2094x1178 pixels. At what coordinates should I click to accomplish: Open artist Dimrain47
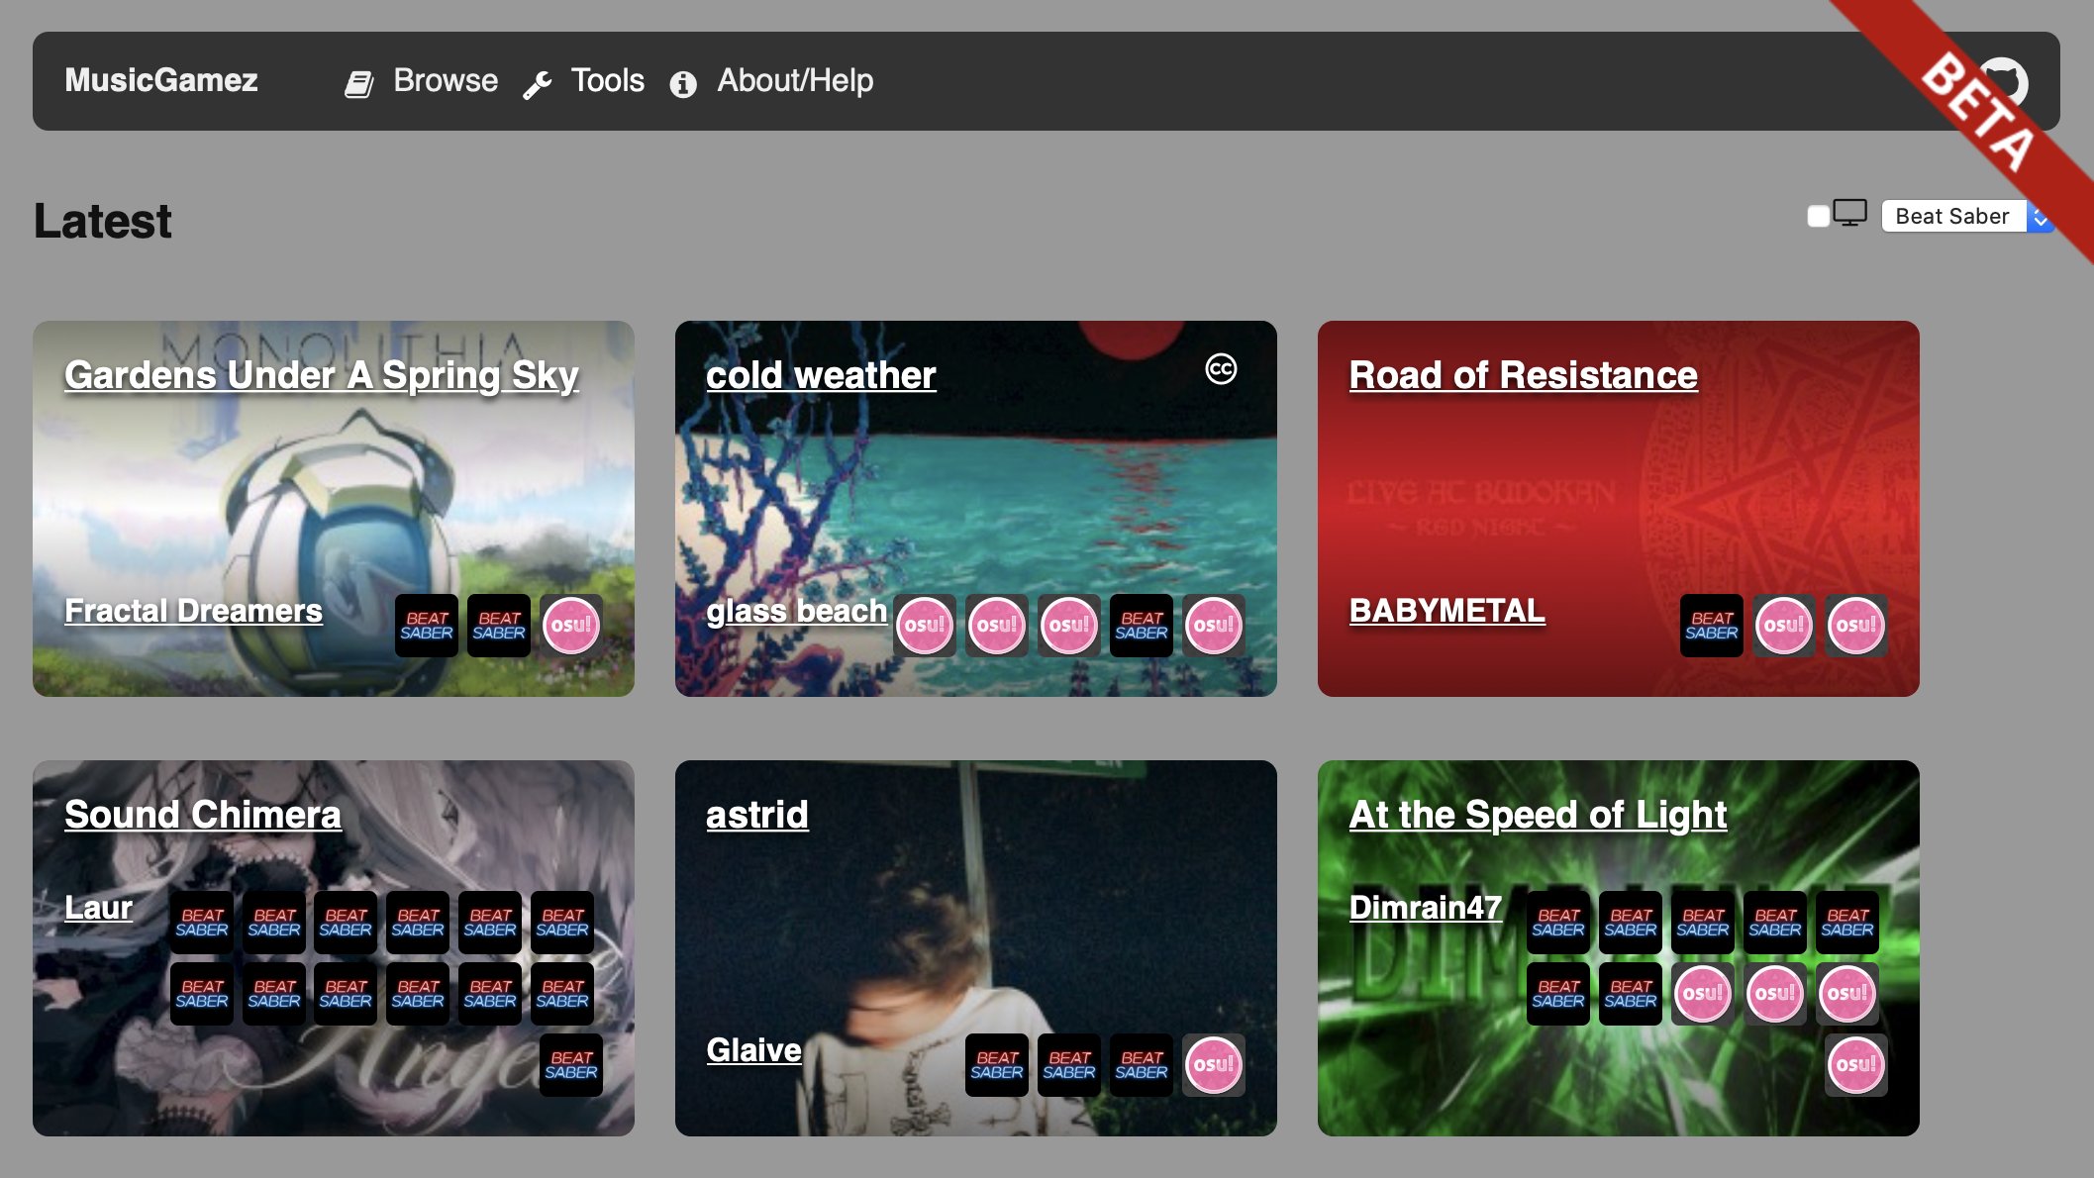(1425, 908)
